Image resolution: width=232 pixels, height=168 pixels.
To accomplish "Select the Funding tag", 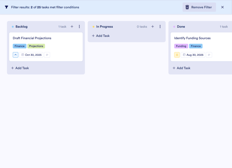I will 181,46.
